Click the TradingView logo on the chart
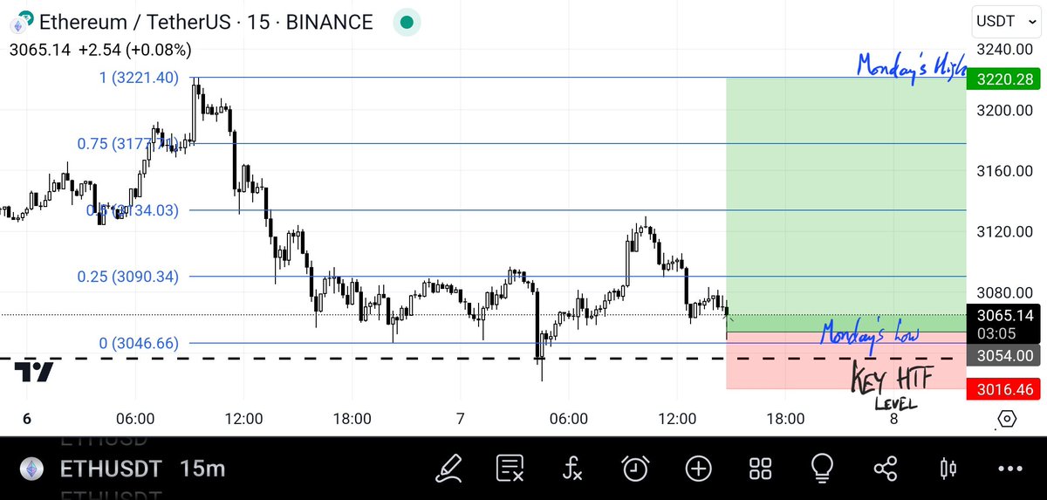Screen dimensions: 1047x500 tap(34, 372)
